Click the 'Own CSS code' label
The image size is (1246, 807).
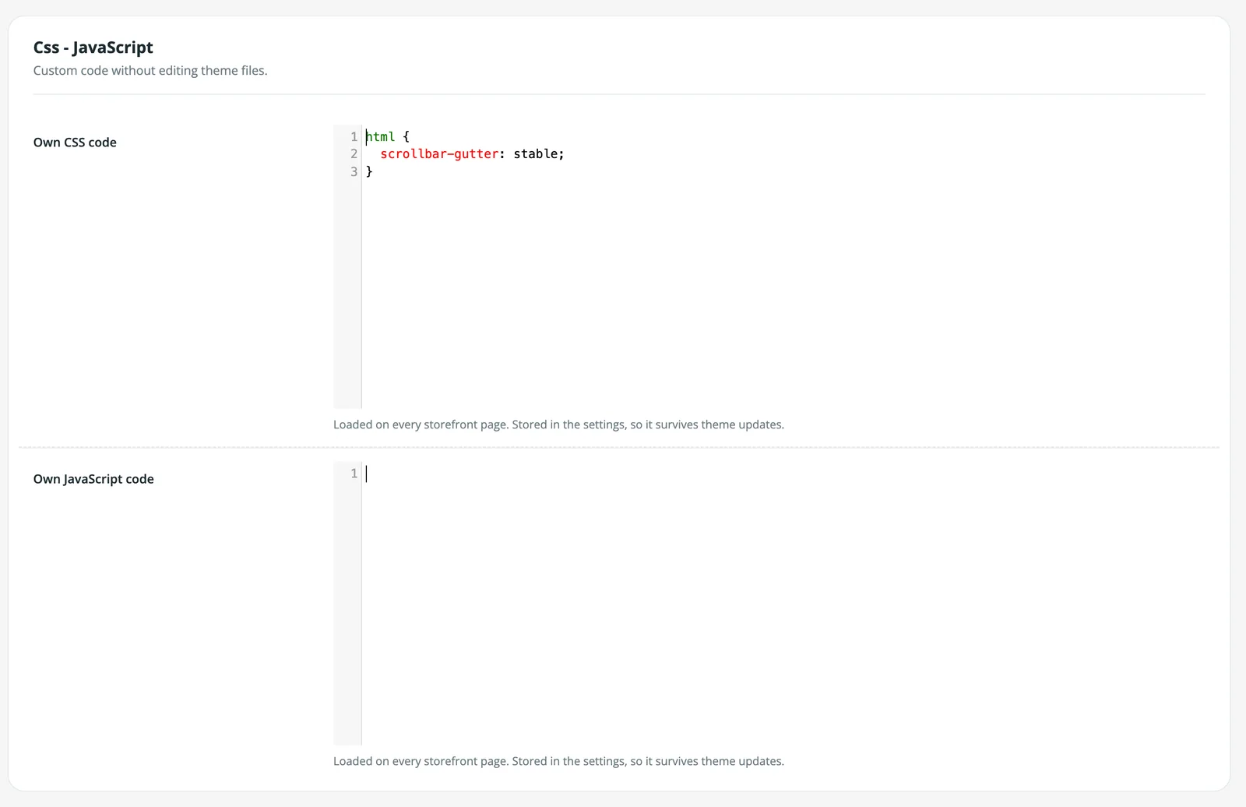tap(75, 143)
